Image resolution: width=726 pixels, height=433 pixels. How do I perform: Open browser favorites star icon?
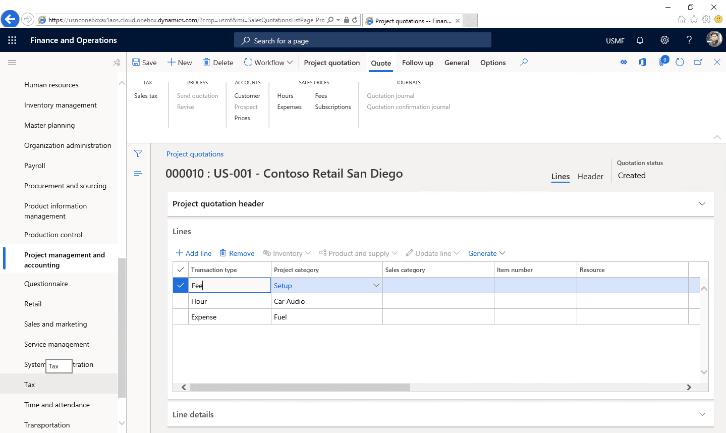pos(694,20)
